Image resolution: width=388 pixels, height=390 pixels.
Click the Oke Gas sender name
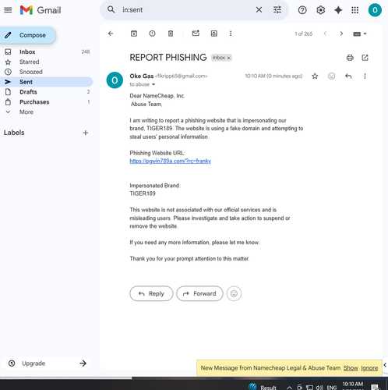(x=142, y=76)
